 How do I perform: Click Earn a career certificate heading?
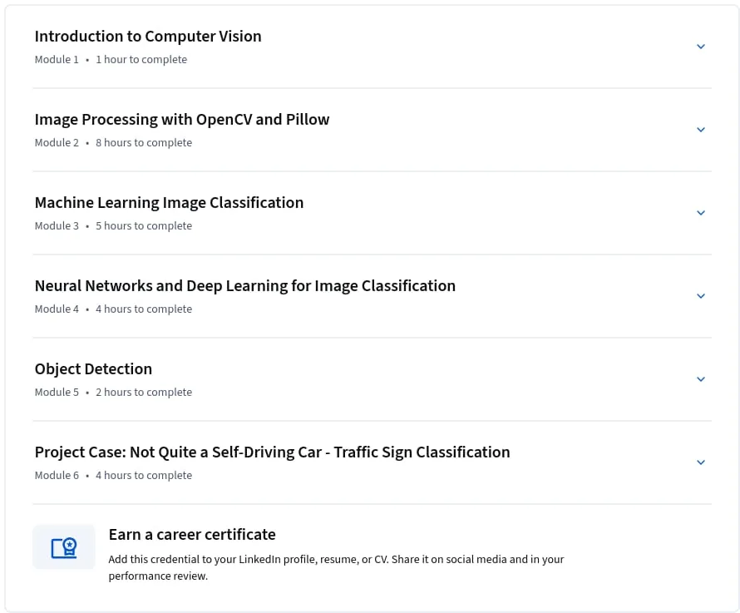[x=192, y=535]
